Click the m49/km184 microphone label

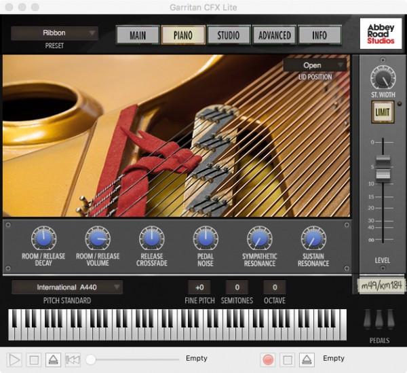[381, 285]
